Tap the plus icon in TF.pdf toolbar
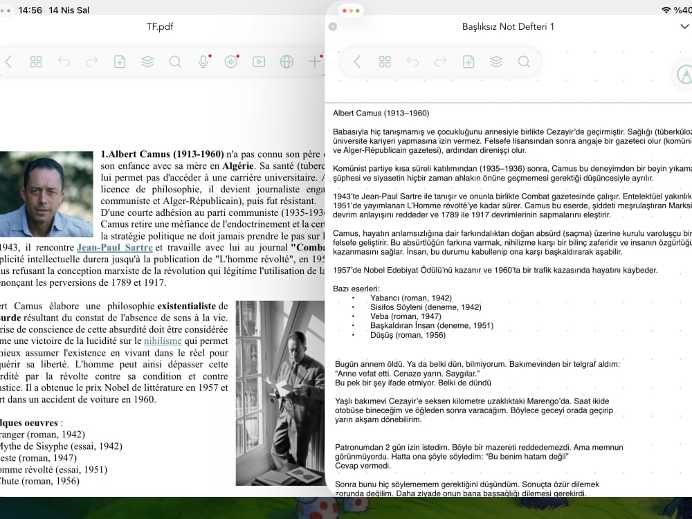692x519 pixels. 315,62
